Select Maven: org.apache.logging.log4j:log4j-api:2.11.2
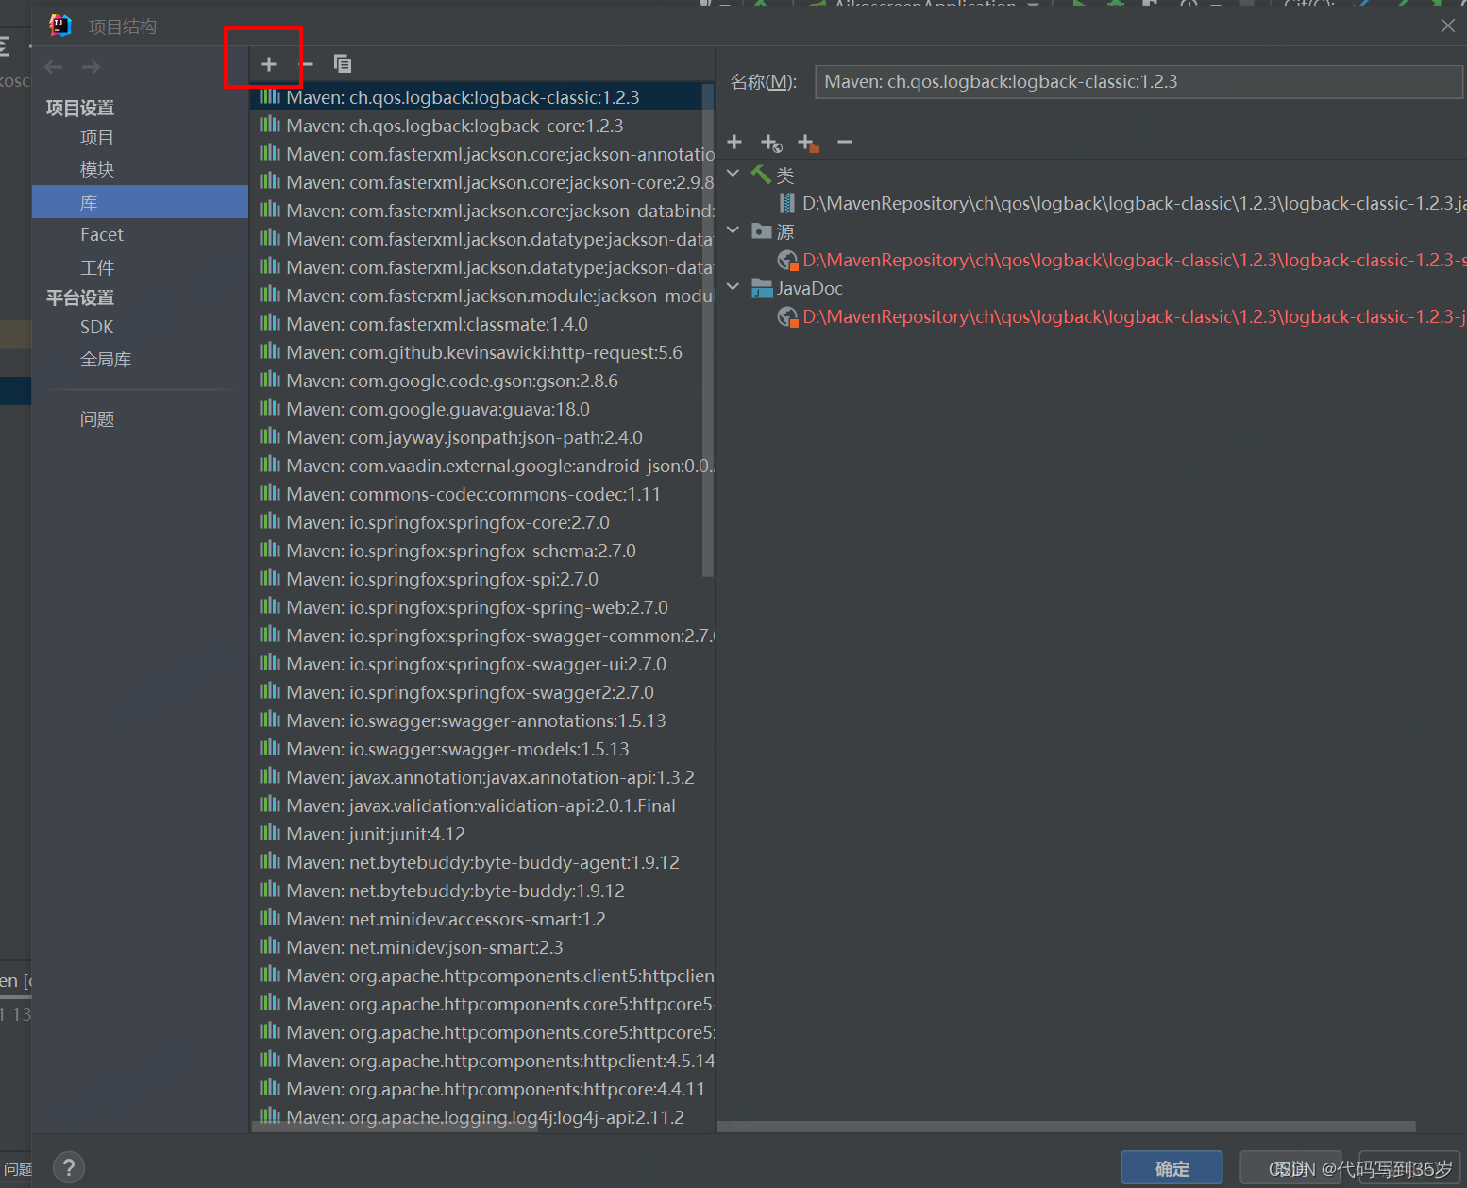The width and height of the screenshot is (1467, 1188). click(481, 1117)
